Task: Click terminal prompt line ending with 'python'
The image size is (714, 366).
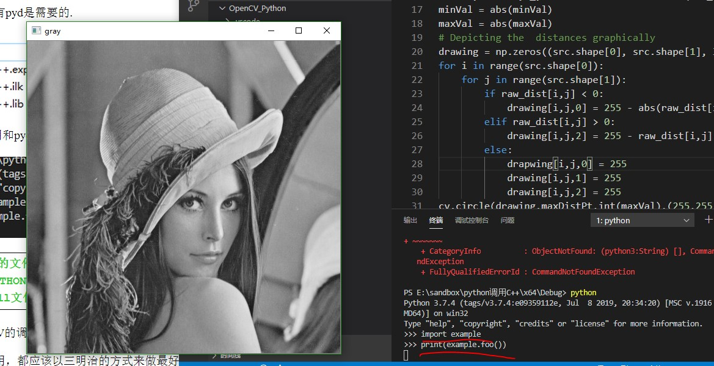Action: coord(500,292)
